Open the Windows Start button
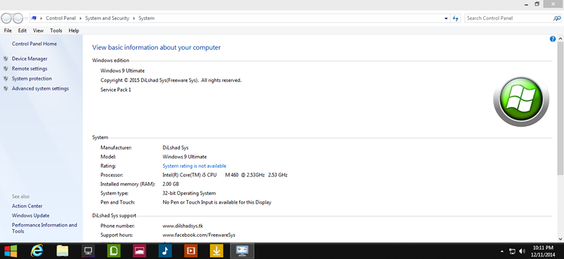 11,251
